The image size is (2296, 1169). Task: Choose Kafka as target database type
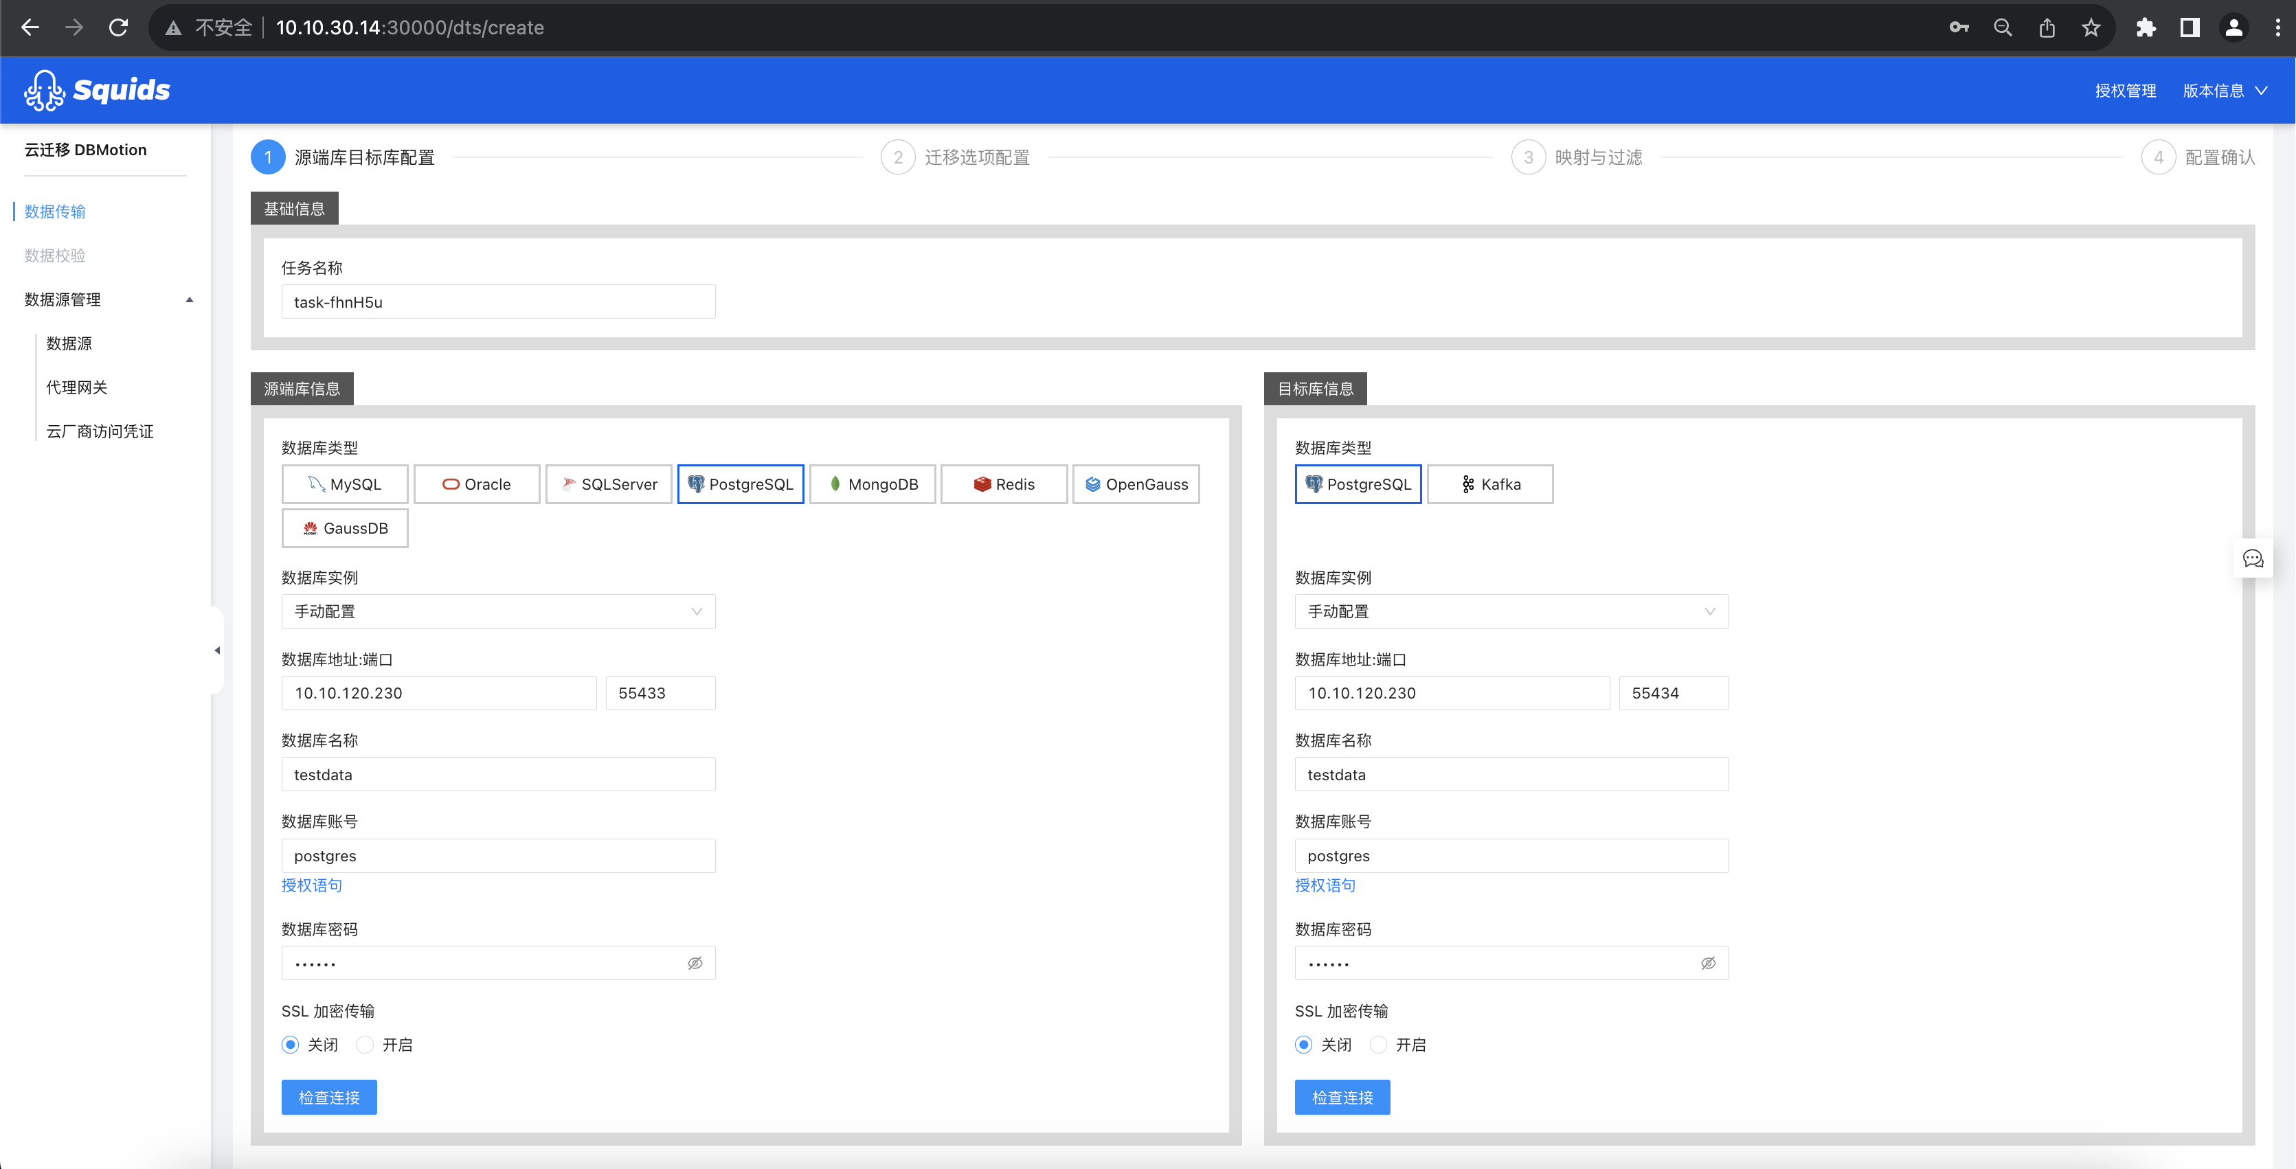pos(1490,484)
